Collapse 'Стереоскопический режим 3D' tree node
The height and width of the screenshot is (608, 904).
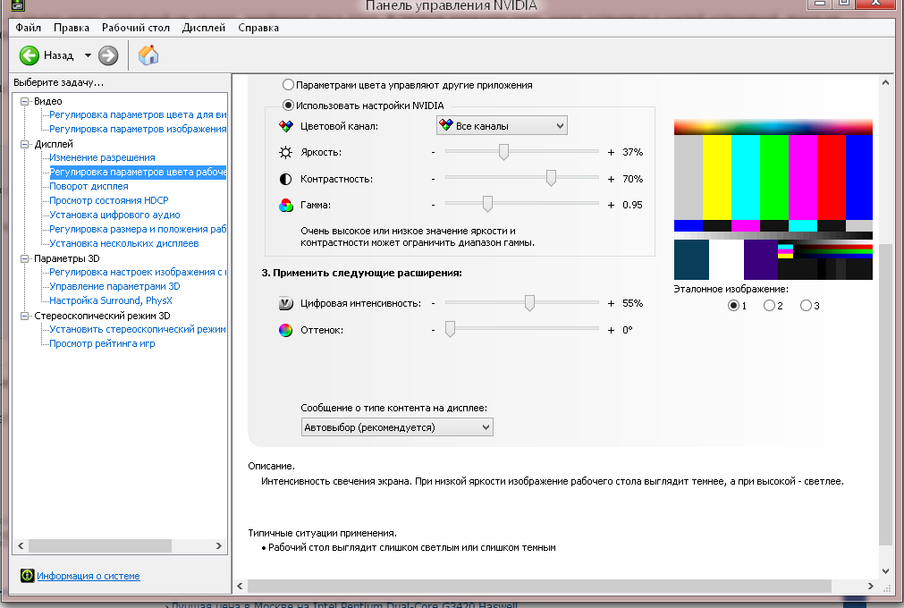[x=25, y=316]
